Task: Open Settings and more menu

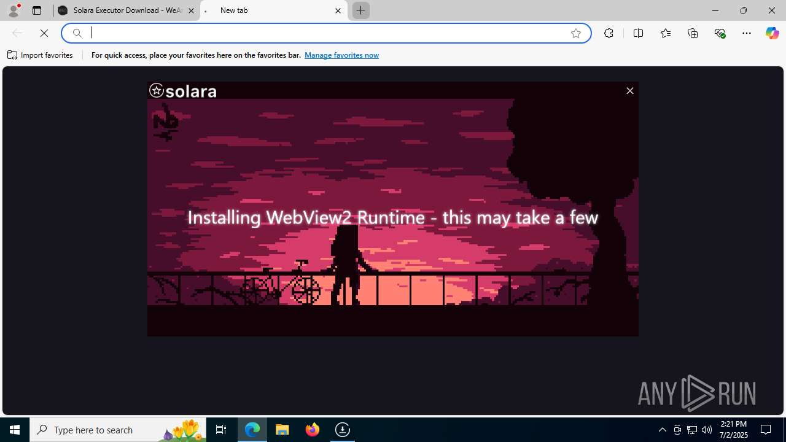Action: coord(747,33)
